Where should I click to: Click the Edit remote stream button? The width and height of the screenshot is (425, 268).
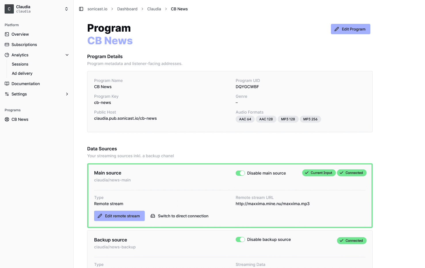119,216
